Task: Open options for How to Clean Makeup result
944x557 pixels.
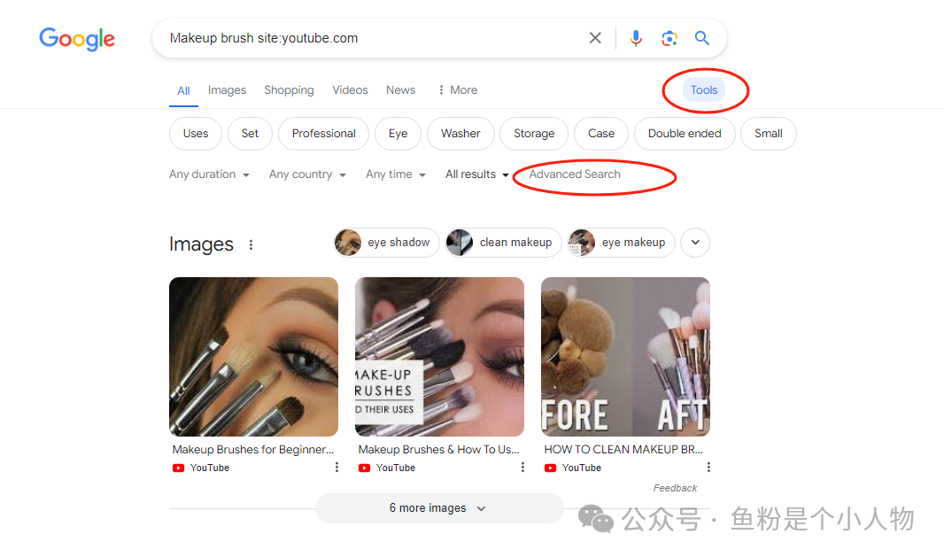Action: (x=708, y=468)
